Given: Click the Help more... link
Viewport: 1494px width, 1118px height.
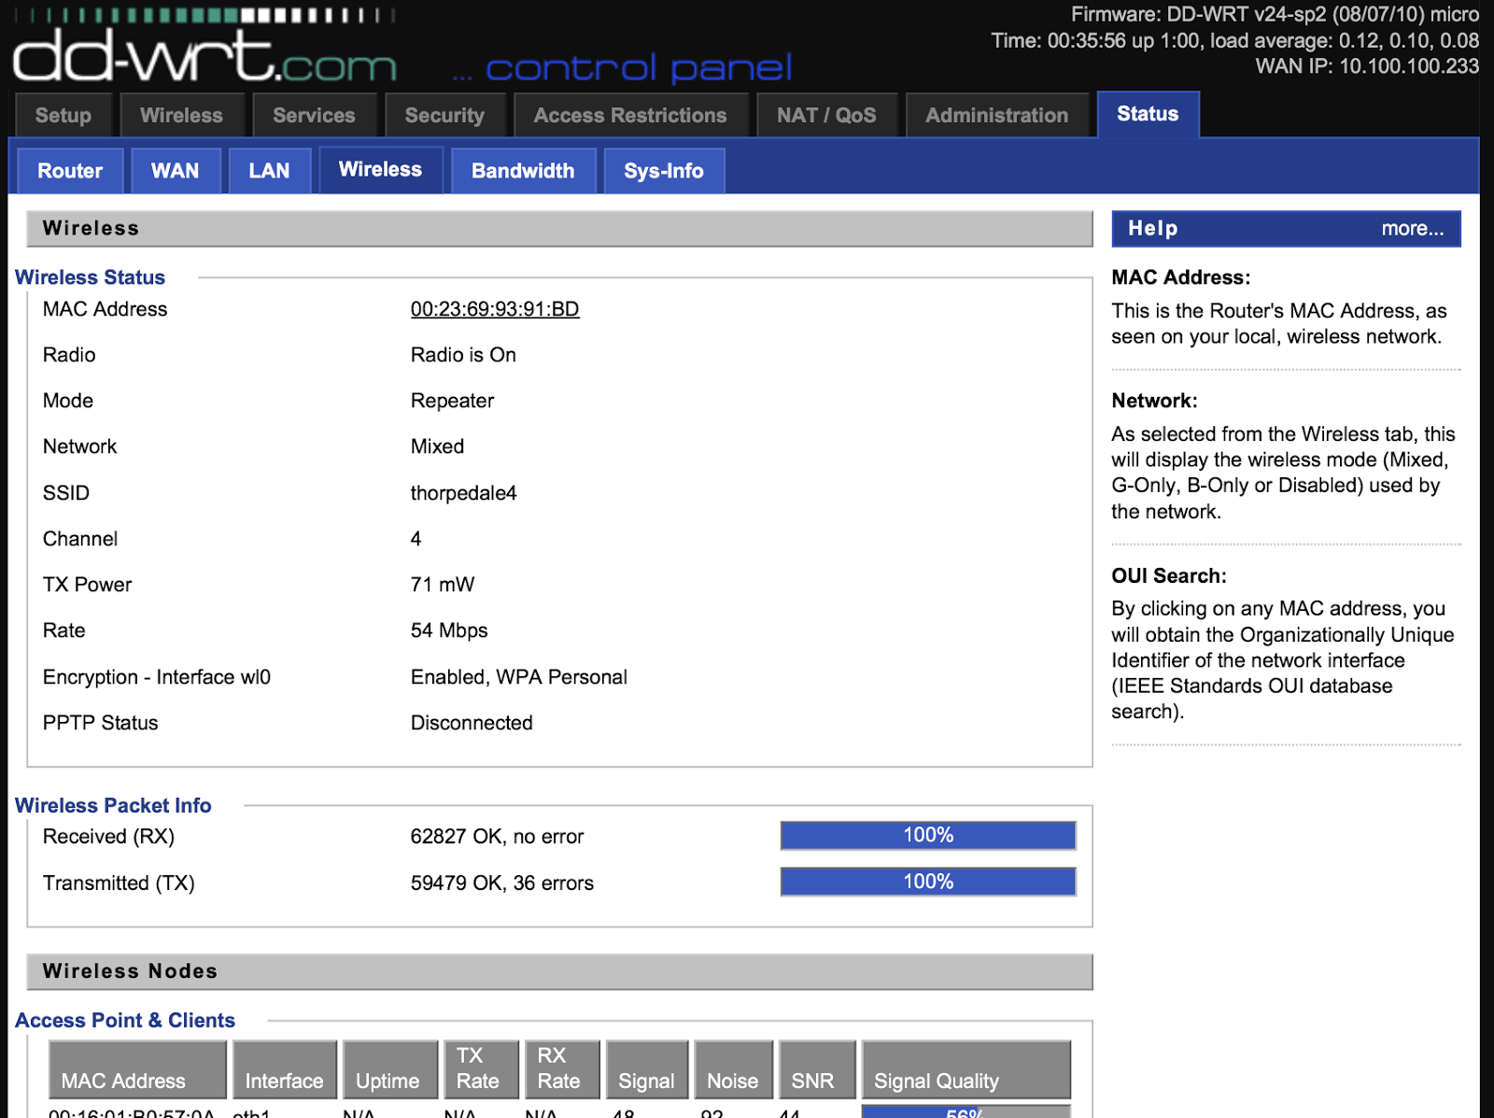Looking at the screenshot, I should point(1413,229).
